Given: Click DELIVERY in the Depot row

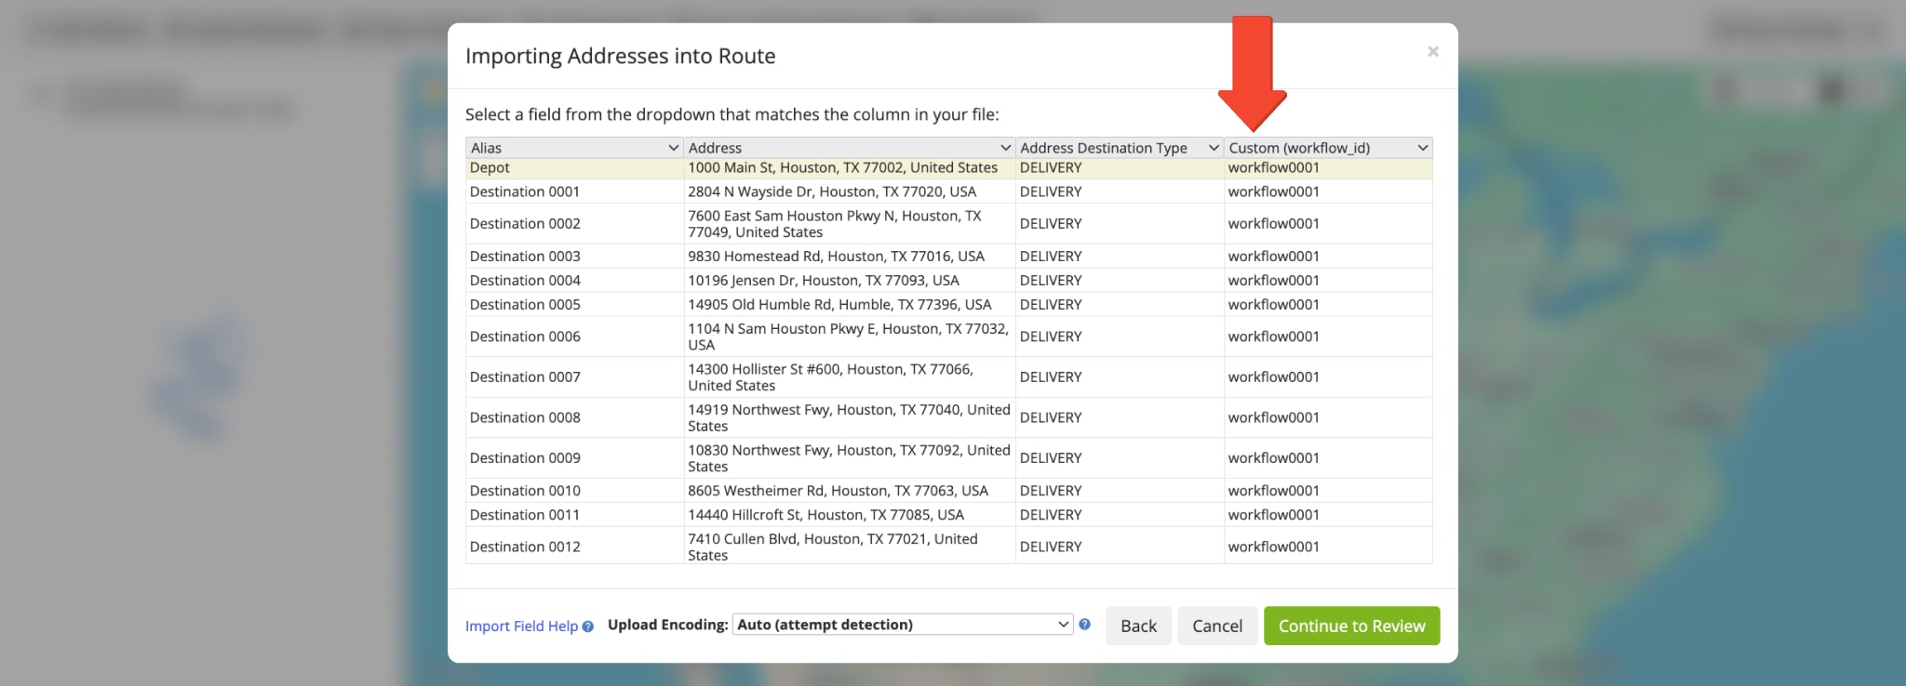Looking at the screenshot, I should coord(1051,168).
